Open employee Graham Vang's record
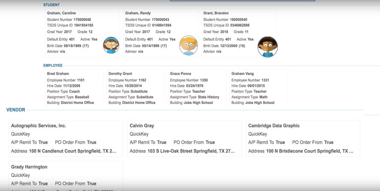Image resolution: width=380 pixels, height=191 pixels. (258, 88)
